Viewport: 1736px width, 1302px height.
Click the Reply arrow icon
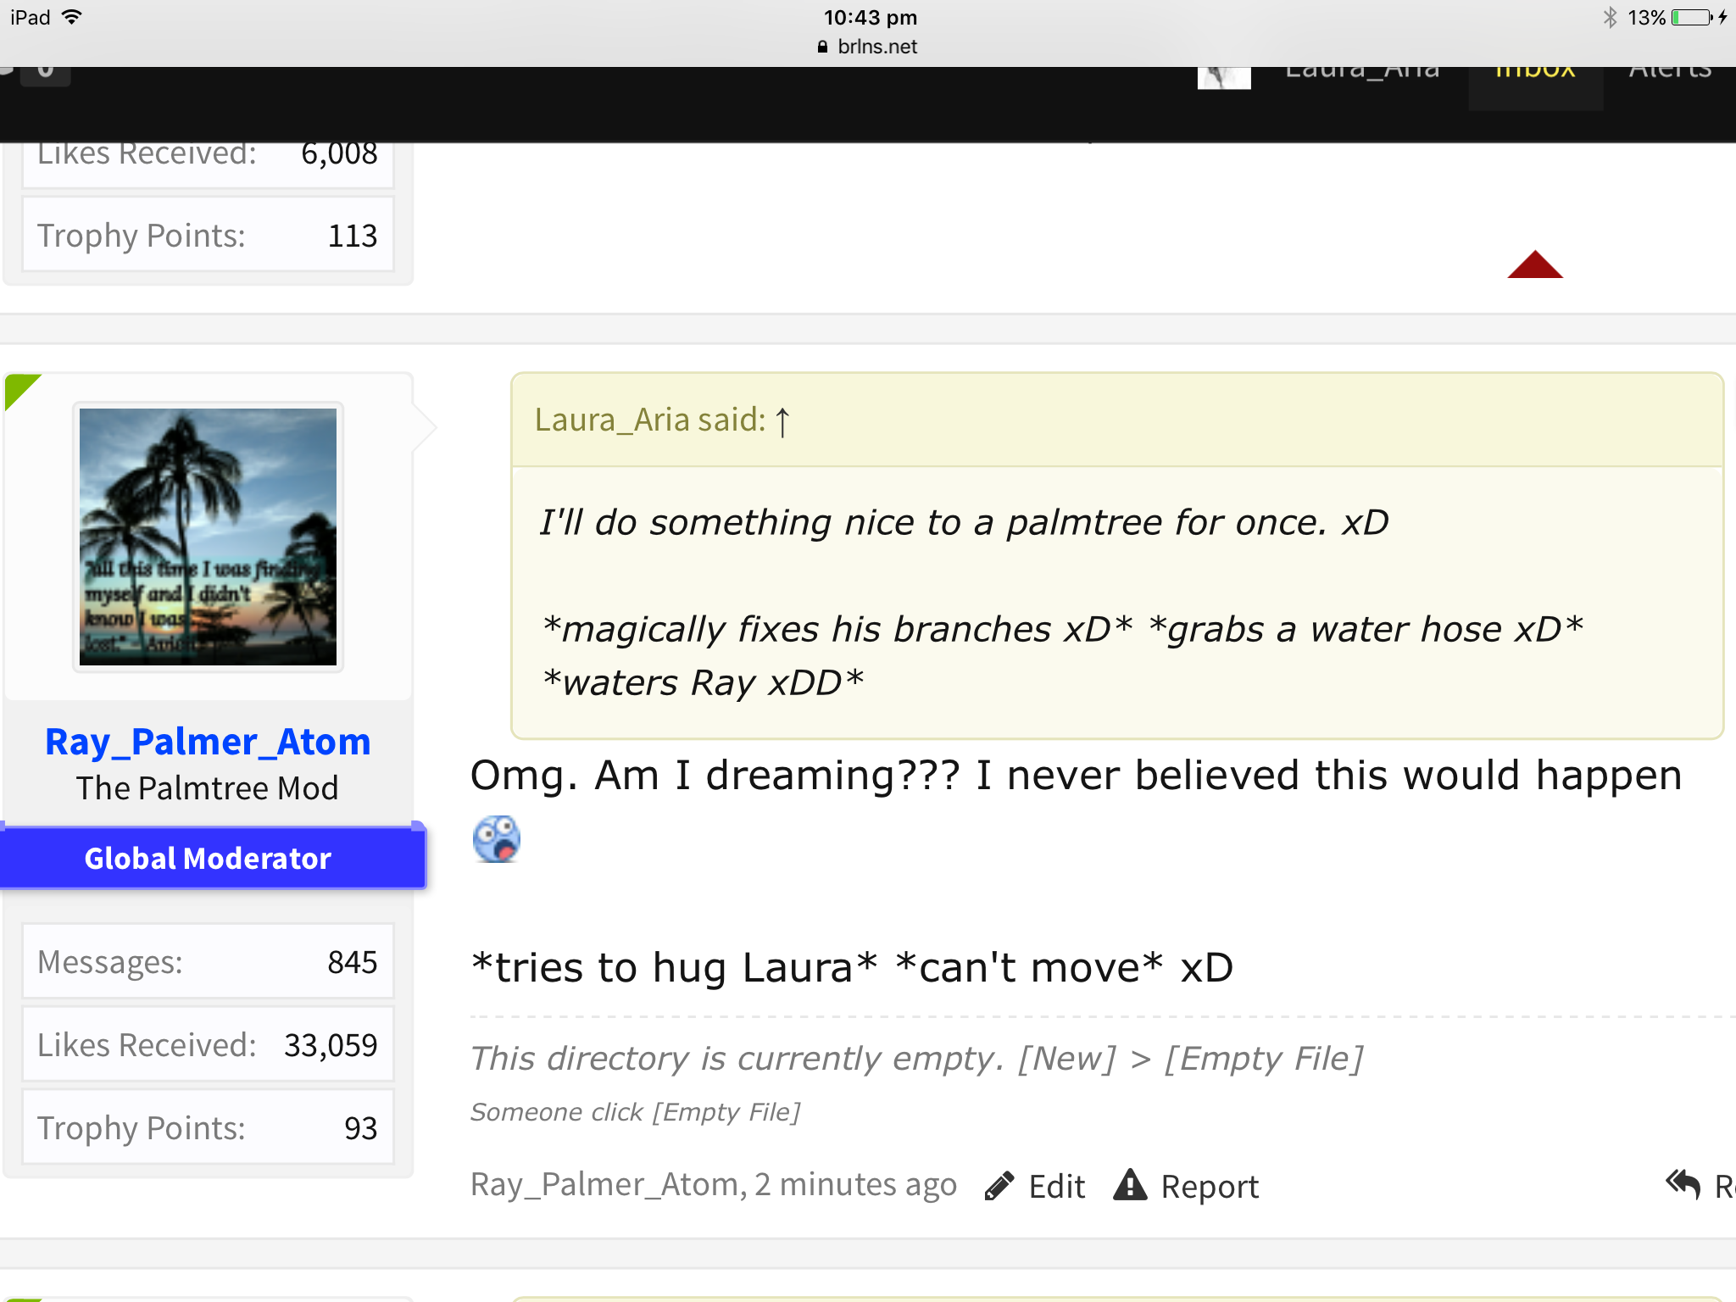(1683, 1184)
